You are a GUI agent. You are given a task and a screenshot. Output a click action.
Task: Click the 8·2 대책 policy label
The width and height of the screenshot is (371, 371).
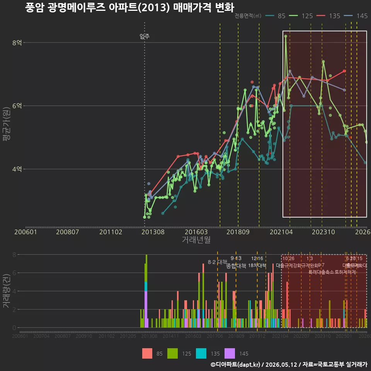click(217, 262)
